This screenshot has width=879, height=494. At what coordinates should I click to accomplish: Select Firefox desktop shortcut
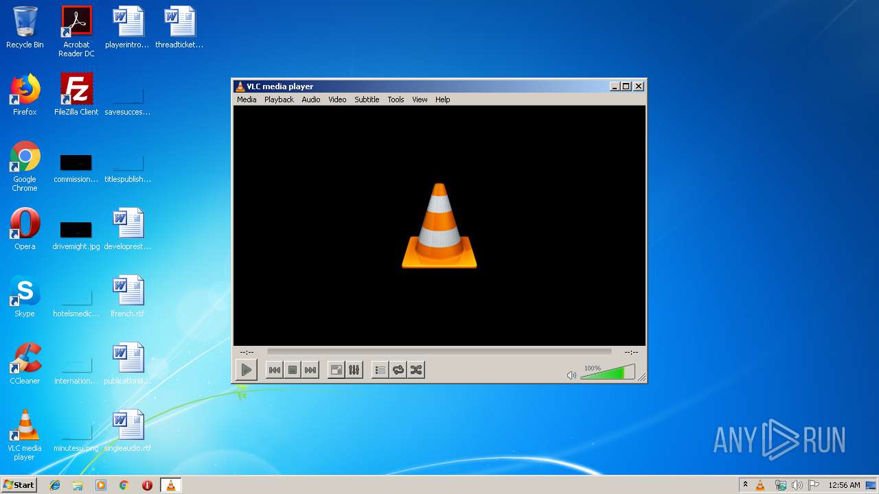click(25, 95)
